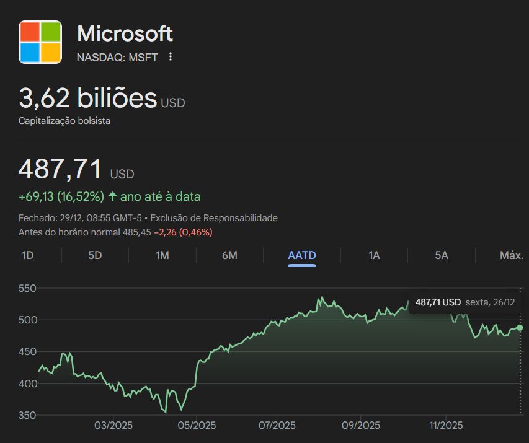The width and height of the screenshot is (529, 443).
Task: Click the 3,62 biliões market cap value
Action: coord(87,98)
